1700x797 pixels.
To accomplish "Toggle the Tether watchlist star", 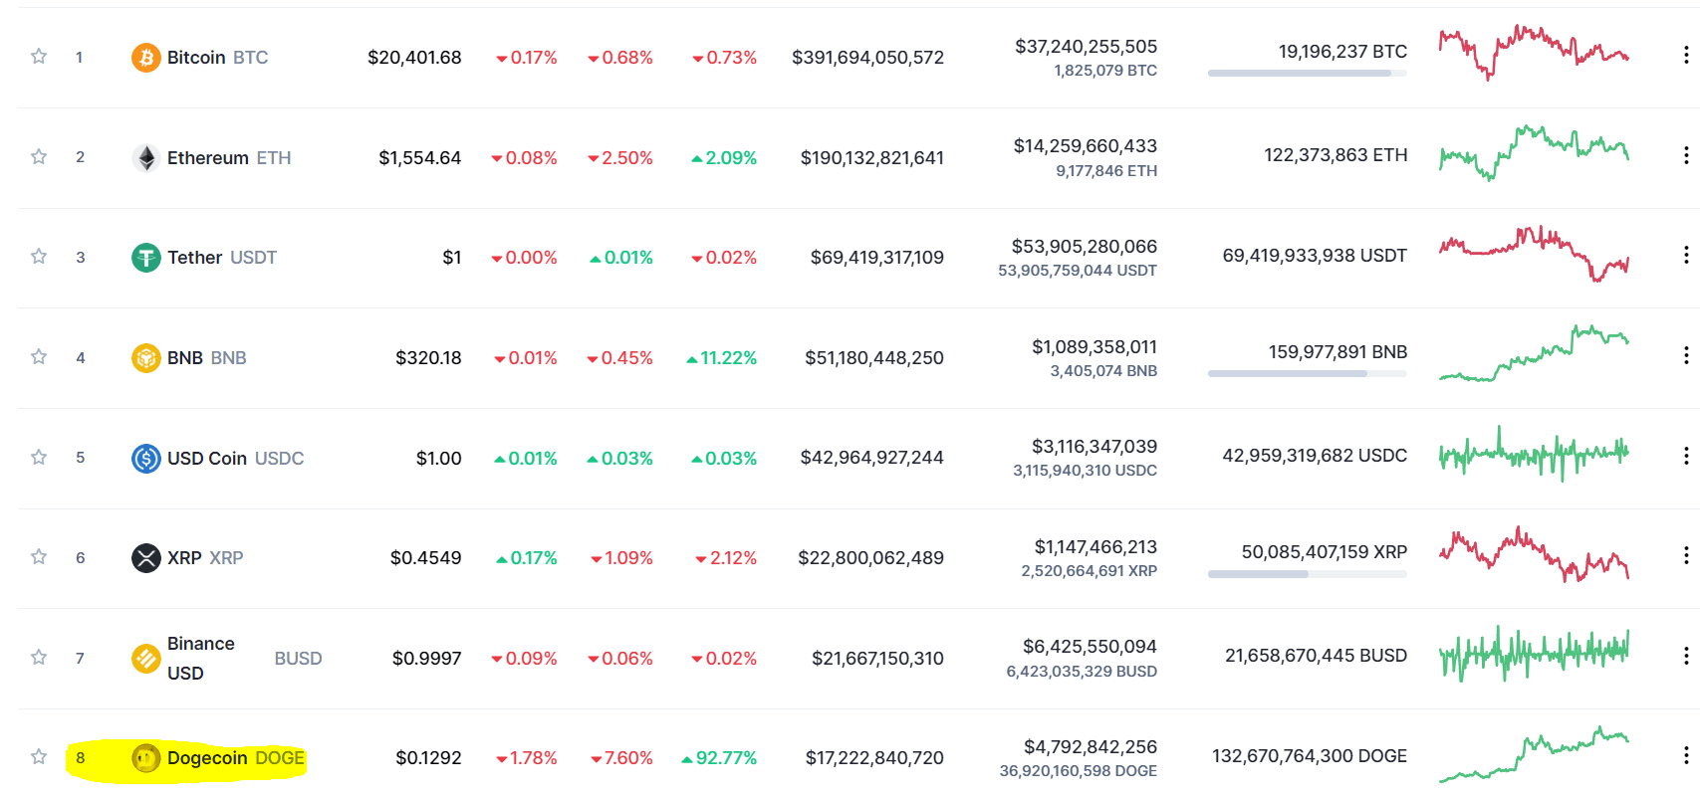I will click(x=39, y=257).
